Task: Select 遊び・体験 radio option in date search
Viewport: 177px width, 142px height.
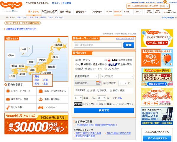Action: pos(76,69)
